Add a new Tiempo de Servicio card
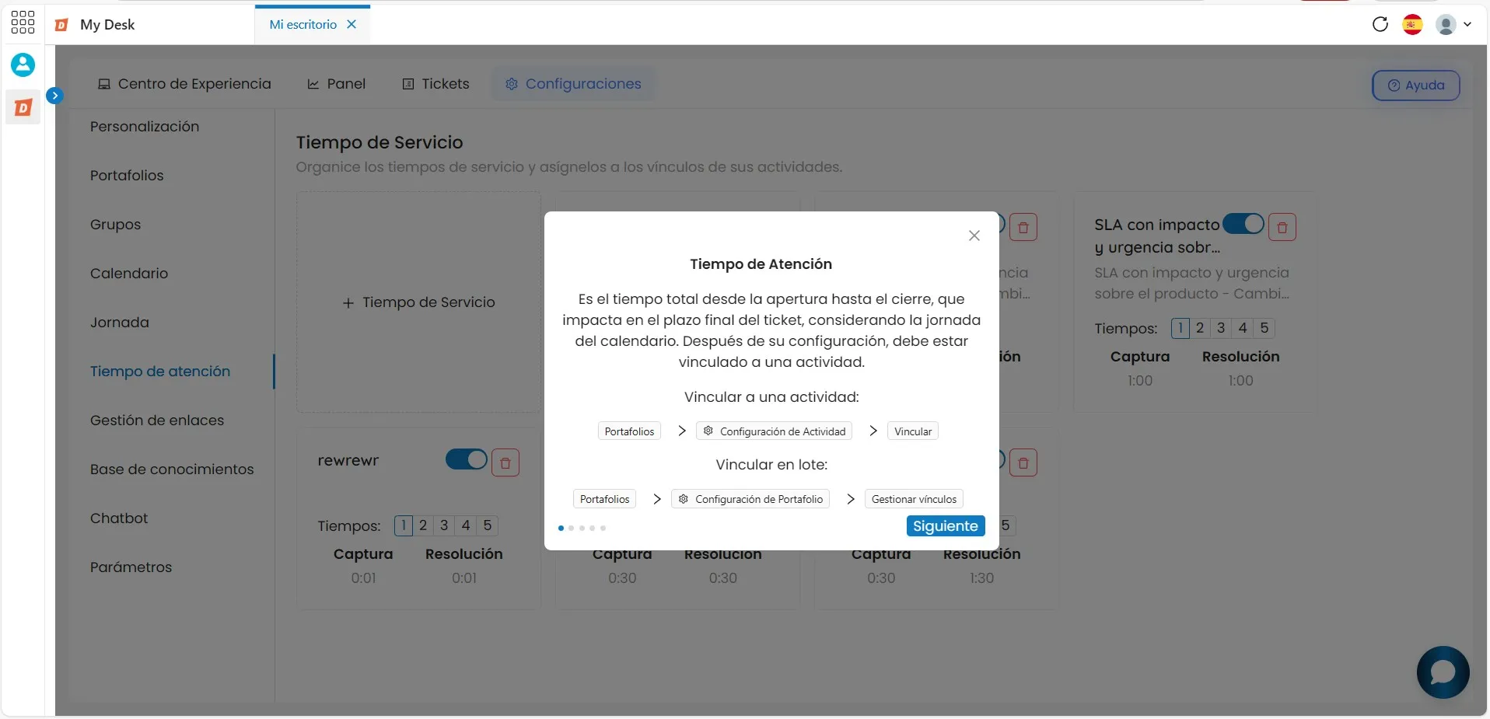This screenshot has width=1490, height=719. [x=418, y=302]
